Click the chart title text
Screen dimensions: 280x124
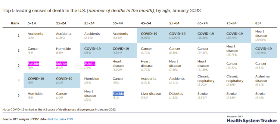coord(101,10)
